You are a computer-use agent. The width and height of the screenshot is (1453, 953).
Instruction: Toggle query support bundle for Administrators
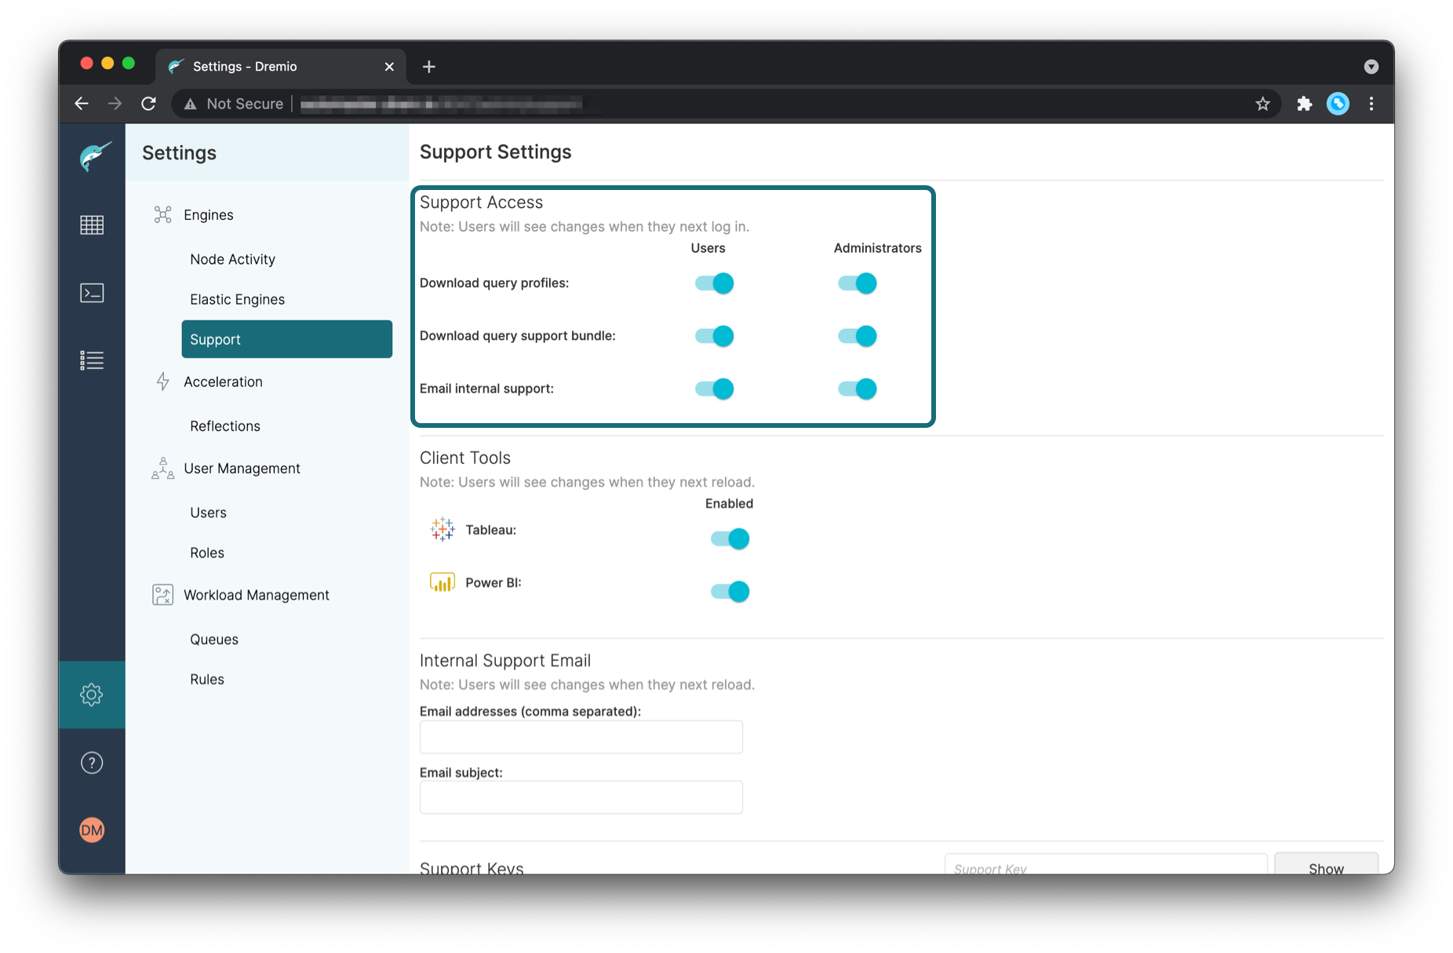tap(856, 335)
